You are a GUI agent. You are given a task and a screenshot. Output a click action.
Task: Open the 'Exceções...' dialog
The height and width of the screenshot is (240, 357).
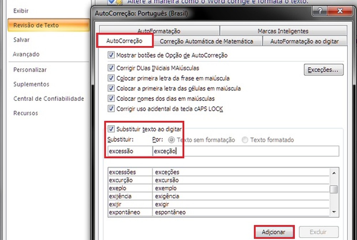tap(323, 70)
